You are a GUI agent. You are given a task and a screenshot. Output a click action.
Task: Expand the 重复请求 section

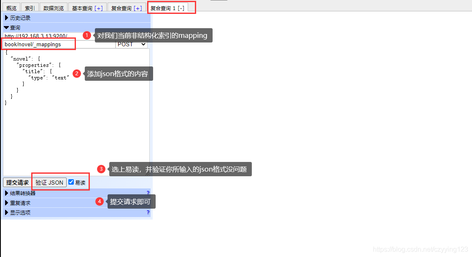[x=77, y=203]
